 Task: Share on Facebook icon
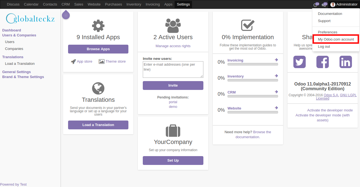click(x=323, y=62)
